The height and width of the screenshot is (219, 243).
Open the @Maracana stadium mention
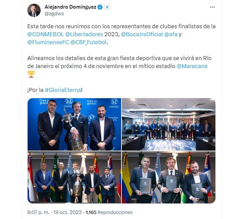pos(192,66)
